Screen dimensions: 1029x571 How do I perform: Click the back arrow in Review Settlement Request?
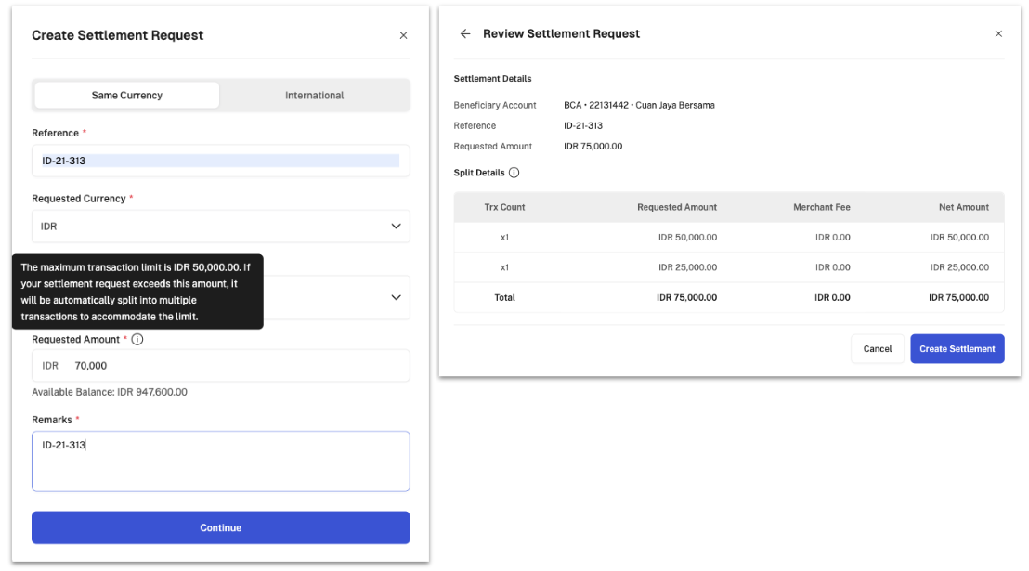tap(465, 34)
